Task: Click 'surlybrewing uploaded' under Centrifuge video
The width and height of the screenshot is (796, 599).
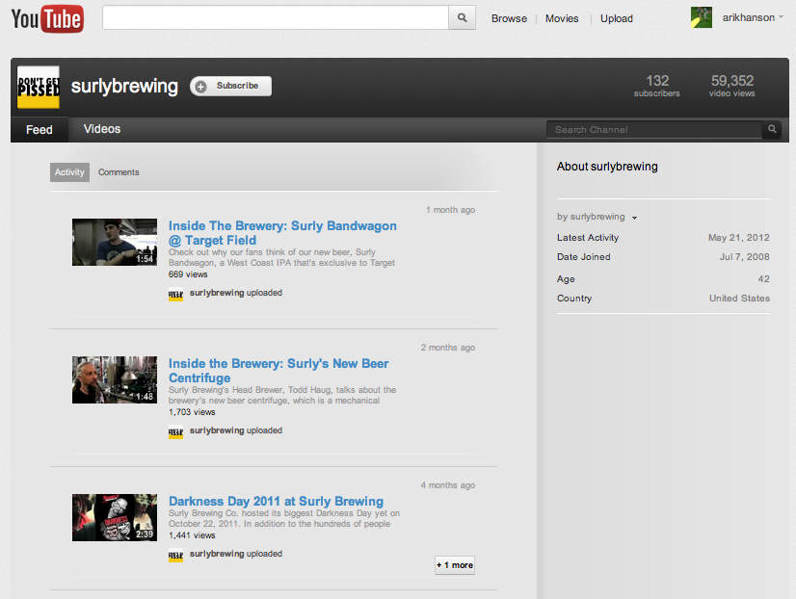Action: coord(236,430)
